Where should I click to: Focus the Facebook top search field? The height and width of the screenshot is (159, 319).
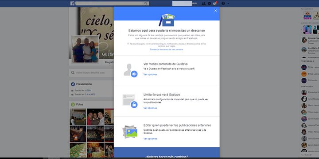(109, 4)
